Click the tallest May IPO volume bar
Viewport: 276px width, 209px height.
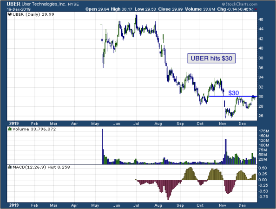102,146
